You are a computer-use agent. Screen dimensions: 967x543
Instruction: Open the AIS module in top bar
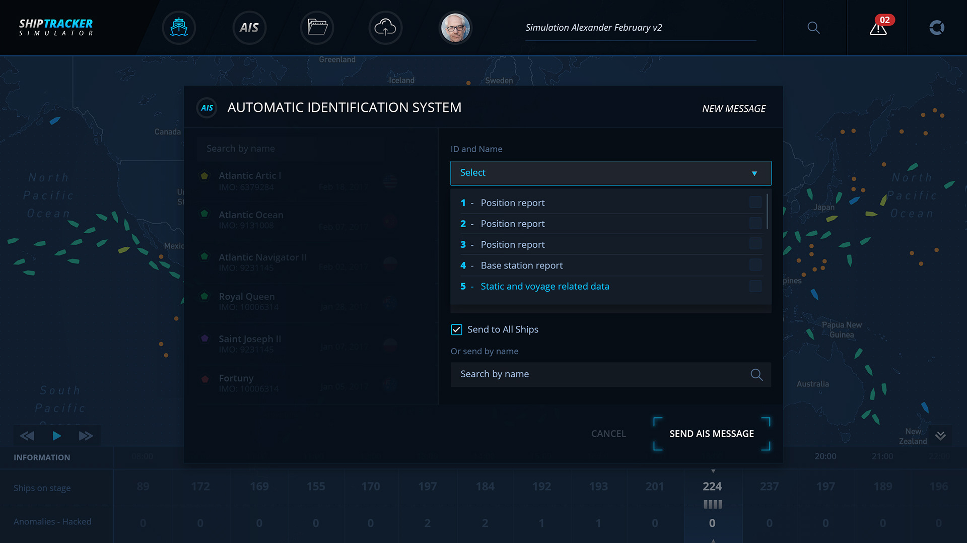pos(249,28)
